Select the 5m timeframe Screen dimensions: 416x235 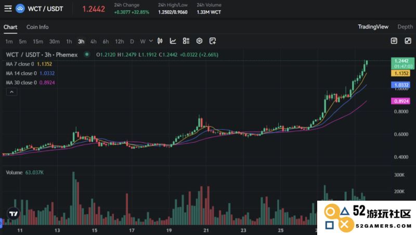point(22,42)
